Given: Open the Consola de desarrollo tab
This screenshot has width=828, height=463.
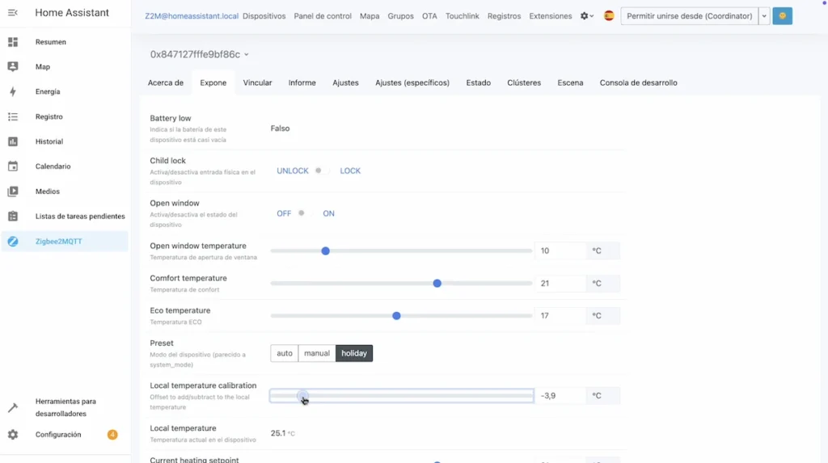Looking at the screenshot, I should (639, 83).
